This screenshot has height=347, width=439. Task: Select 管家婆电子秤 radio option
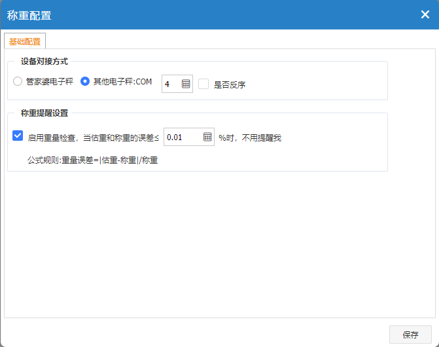18,81
